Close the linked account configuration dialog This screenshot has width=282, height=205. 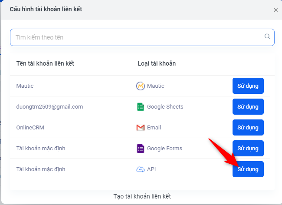coord(275,10)
